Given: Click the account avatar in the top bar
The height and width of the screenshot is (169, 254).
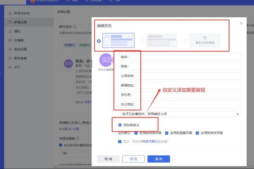Looking at the screenshot, I should 33,1.
